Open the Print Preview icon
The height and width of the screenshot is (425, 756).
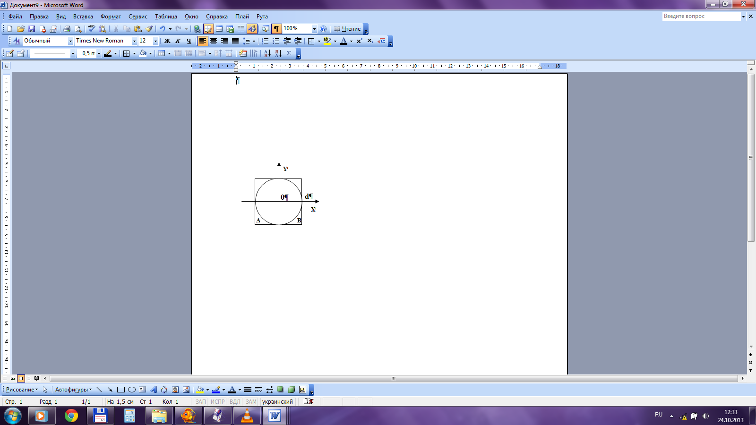point(78,29)
